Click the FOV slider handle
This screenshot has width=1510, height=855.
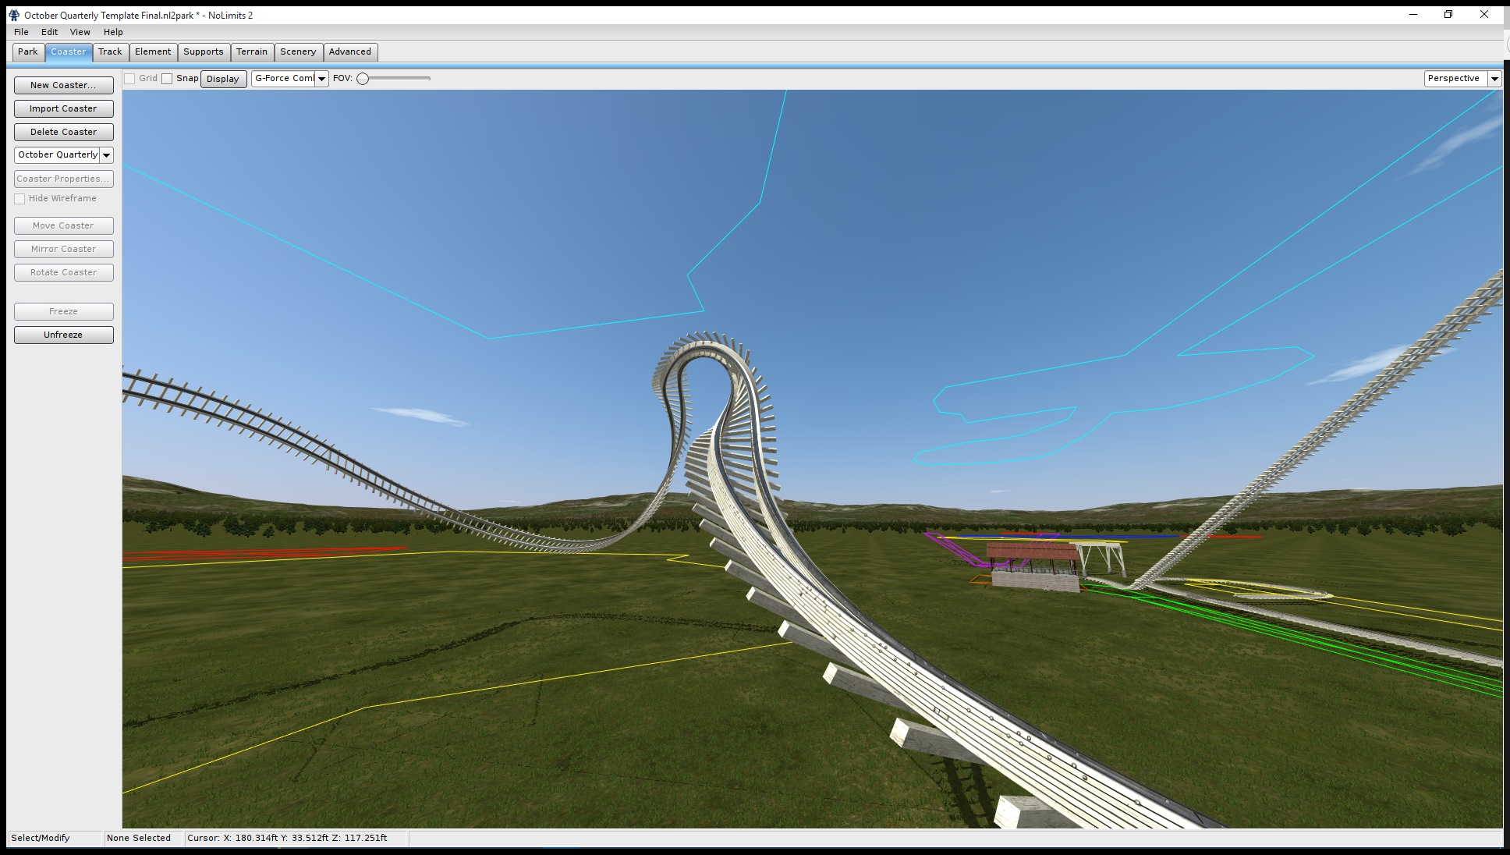(363, 79)
